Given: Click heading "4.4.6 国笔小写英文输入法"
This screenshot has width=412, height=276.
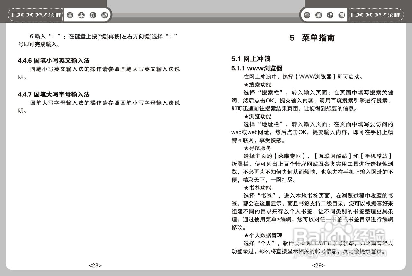Looking at the screenshot, I should (x=53, y=60).
